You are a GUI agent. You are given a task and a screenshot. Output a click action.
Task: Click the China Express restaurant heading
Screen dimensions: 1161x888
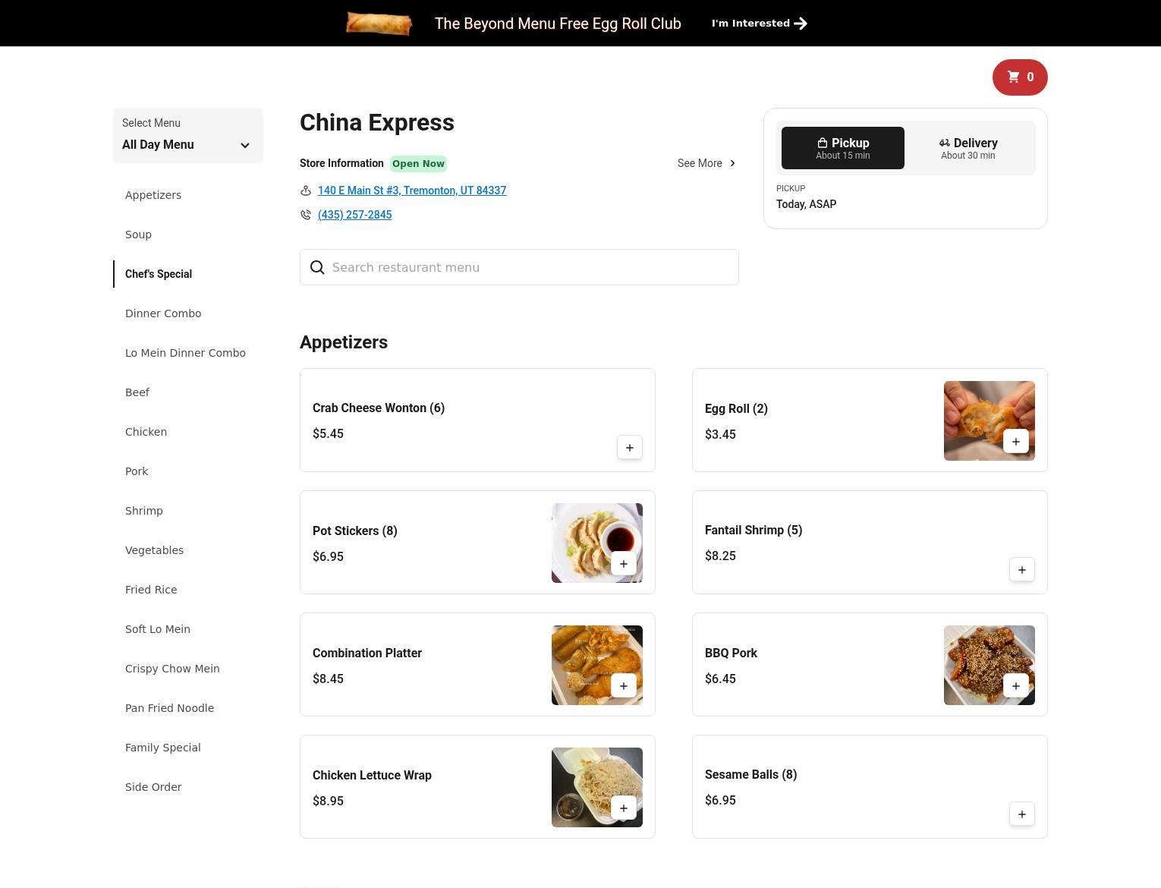[x=377, y=123]
